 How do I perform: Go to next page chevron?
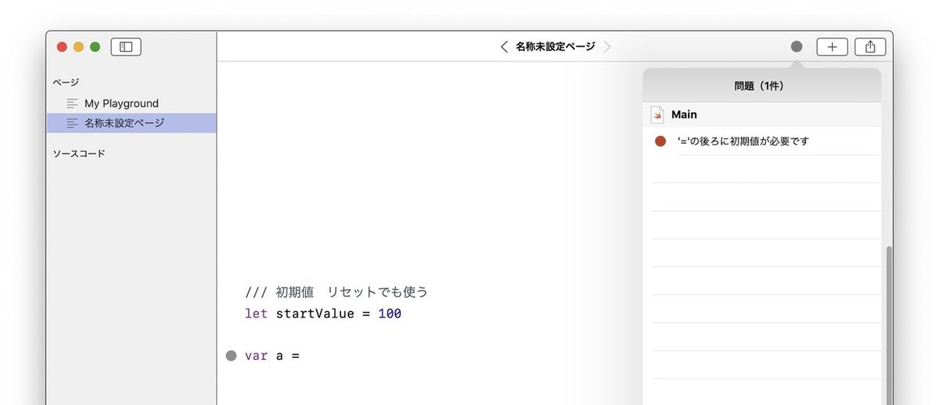[x=607, y=47]
